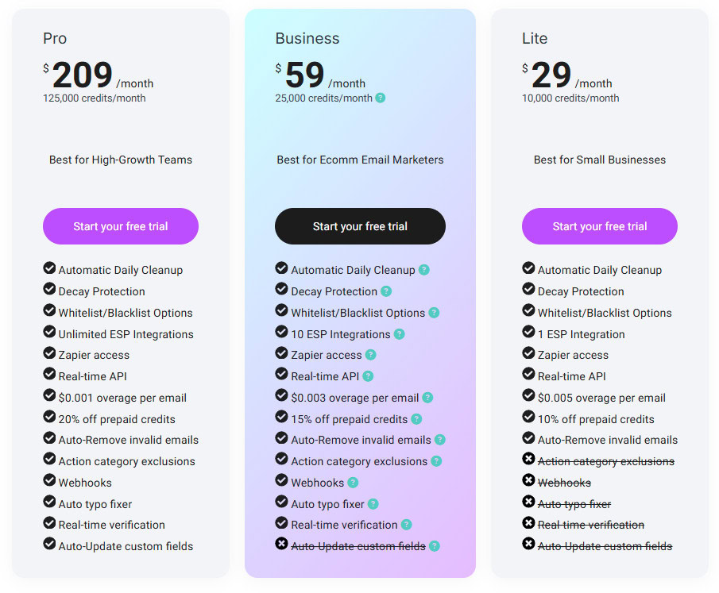
Task: Start the Pro plan free trial
Action: [x=121, y=226]
